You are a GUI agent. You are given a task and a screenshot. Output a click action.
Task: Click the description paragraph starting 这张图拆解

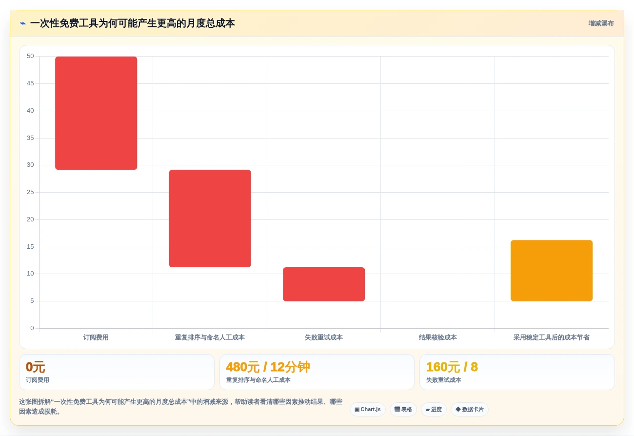click(x=181, y=407)
